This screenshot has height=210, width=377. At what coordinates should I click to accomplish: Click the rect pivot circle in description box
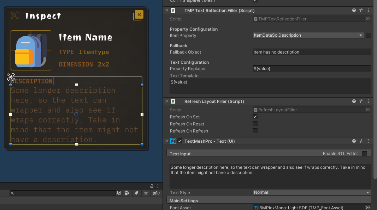click(x=76, y=115)
